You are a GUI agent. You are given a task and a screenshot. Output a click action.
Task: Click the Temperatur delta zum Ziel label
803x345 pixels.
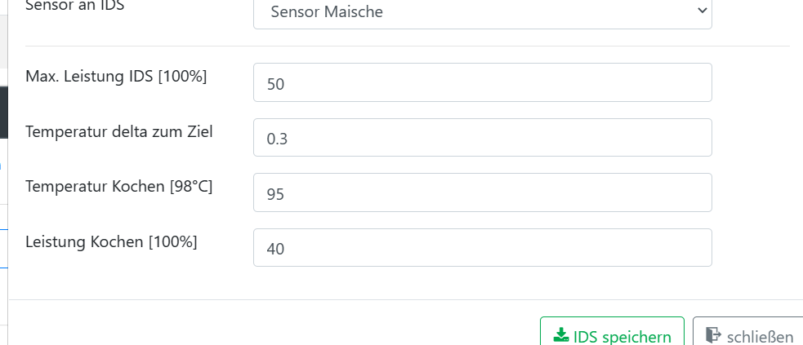pos(119,132)
